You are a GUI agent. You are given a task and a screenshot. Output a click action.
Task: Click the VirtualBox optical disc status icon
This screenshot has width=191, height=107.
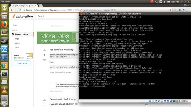pyautogui.click(x=153, y=101)
